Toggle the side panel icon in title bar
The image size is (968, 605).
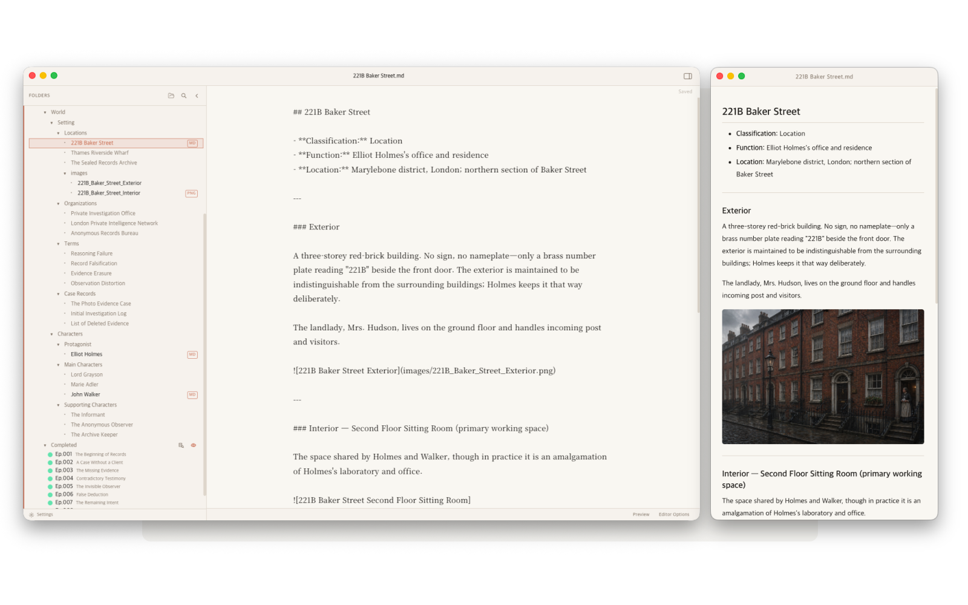[688, 76]
